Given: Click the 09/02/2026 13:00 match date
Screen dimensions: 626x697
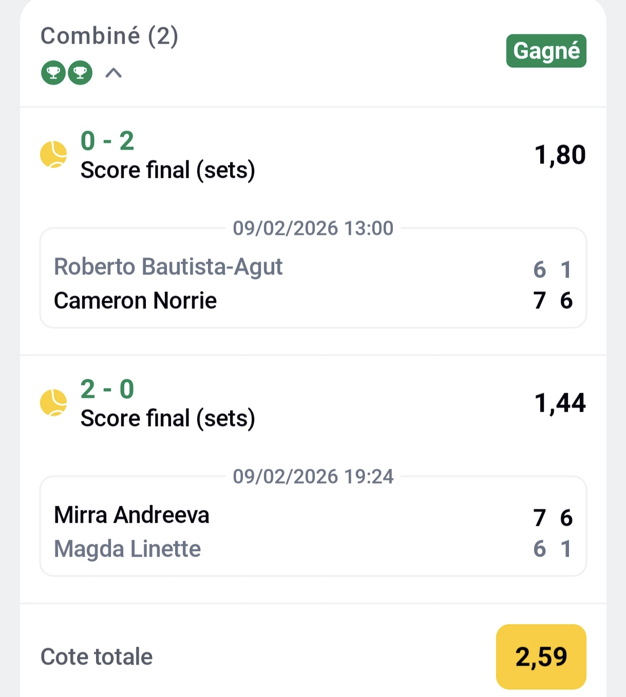Looking at the screenshot, I should coord(313,228).
